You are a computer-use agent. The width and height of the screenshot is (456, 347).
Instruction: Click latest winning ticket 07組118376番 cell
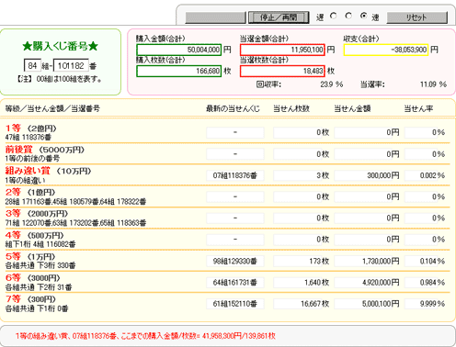tap(235, 175)
